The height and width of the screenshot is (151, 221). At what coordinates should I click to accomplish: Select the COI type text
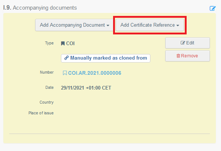click(x=70, y=43)
